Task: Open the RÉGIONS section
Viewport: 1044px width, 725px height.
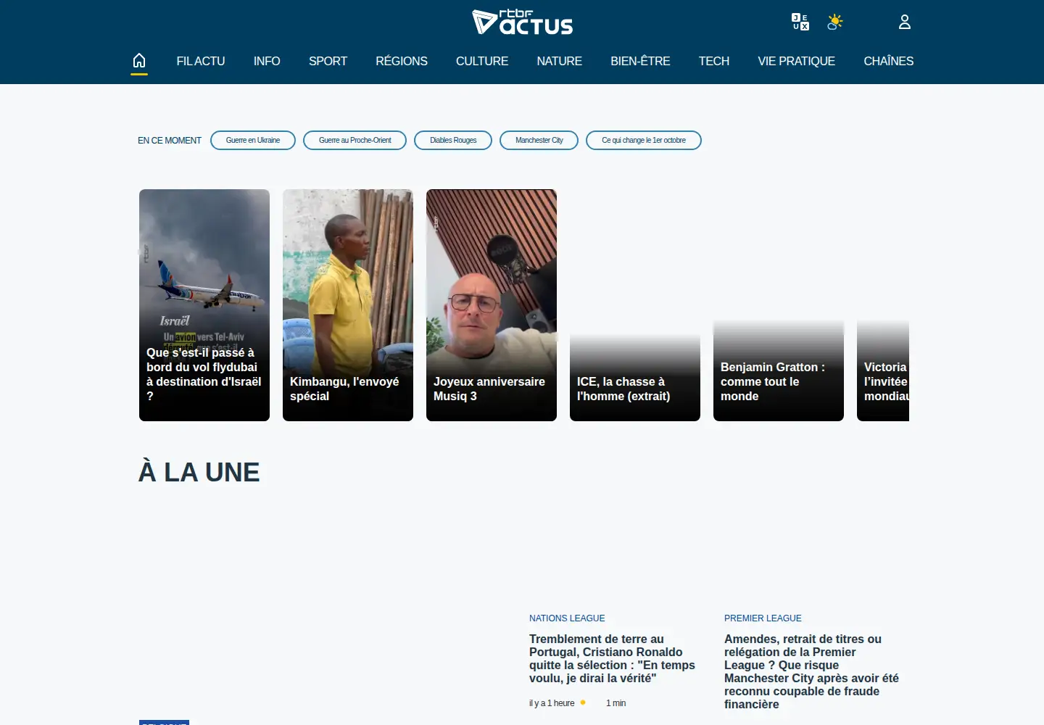Action: pyautogui.click(x=402, y=62)
